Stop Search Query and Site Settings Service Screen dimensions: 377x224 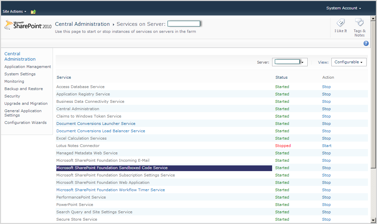[326, 212]
